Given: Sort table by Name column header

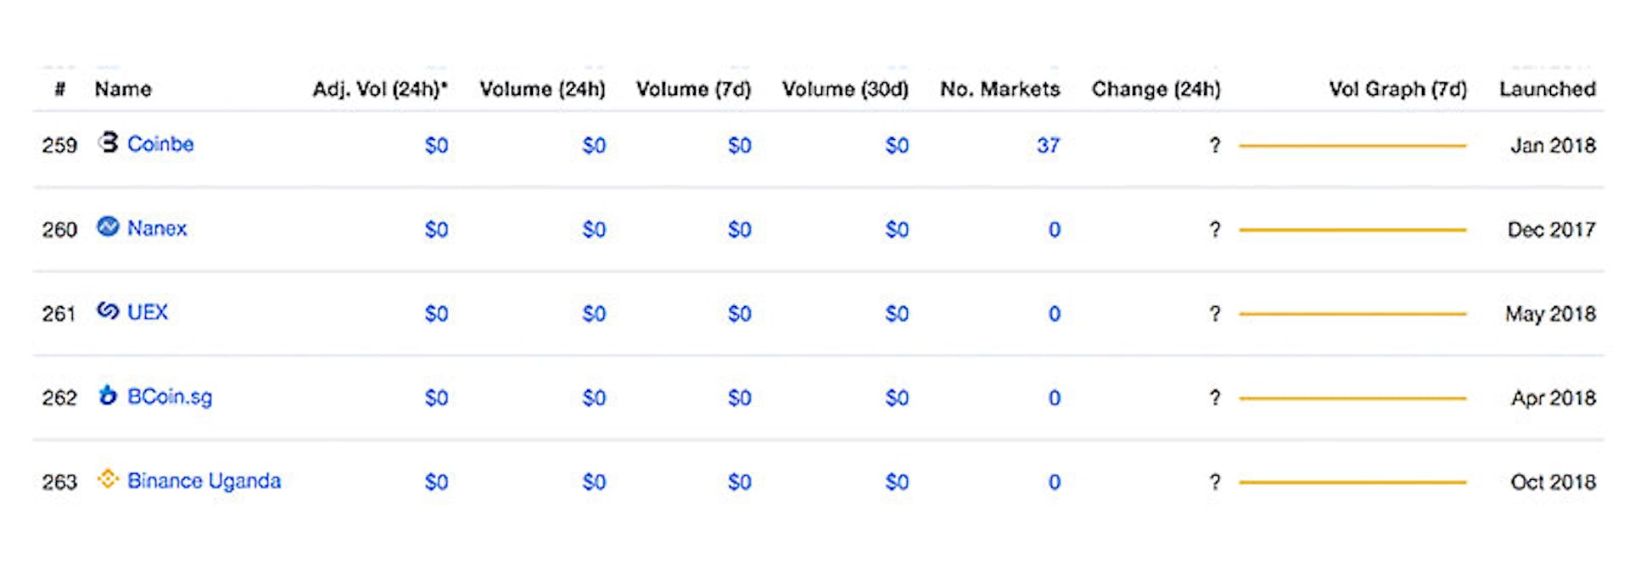Looking at the screenshot, I should pos(123,89).
